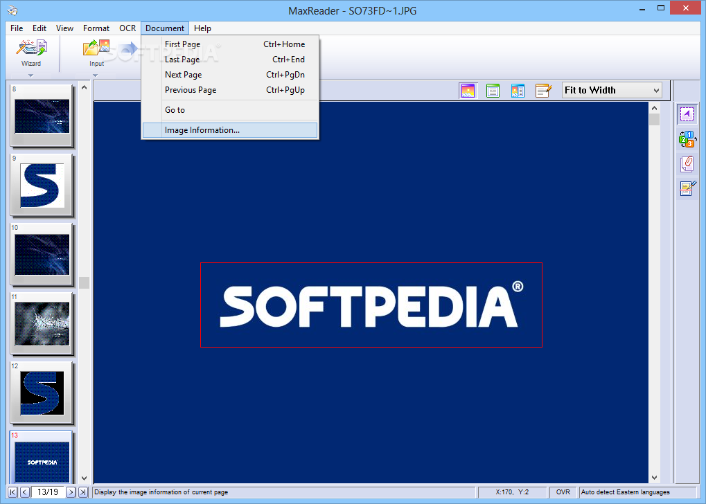This screenshot has width=706, height=504.
Task: Select page 12 thumbnail
Action: [x=42, y=393]
